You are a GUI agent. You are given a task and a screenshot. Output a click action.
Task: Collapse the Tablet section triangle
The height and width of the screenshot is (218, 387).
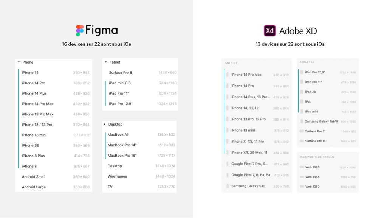click(x=106, y=62)
